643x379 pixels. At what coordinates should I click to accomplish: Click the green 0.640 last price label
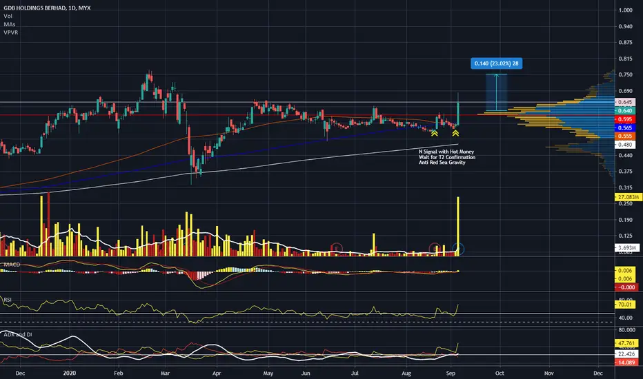pyautogui.click(x=625, y=111)
